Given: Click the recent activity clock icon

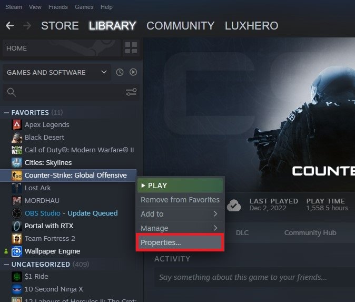Looking at the screenshot, I should 120,72.
